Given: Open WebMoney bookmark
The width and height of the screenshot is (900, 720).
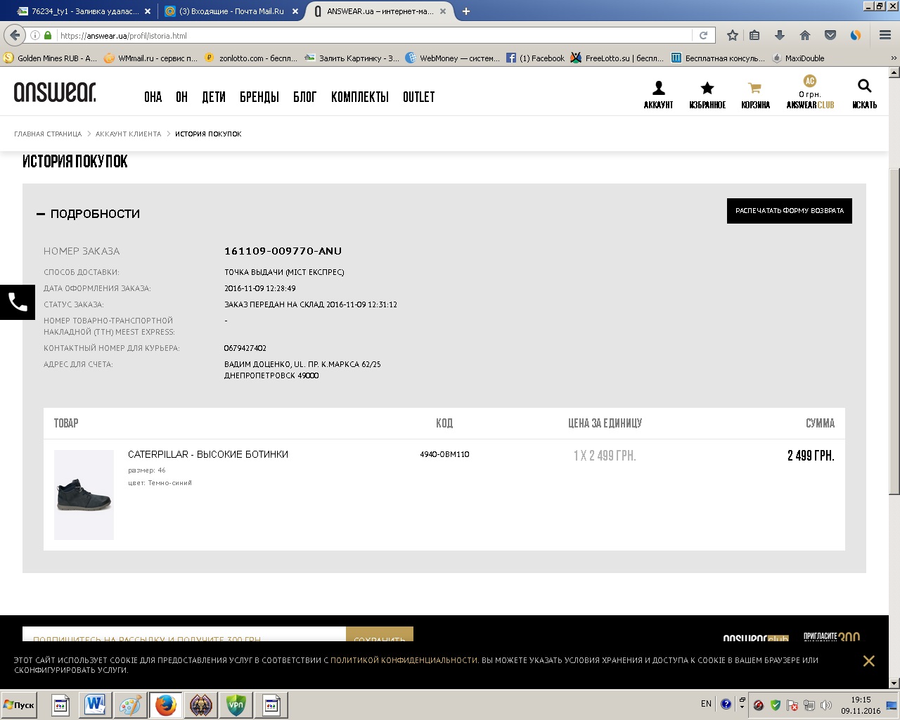Looking at the screenshot, I should [x=453, y=58].
